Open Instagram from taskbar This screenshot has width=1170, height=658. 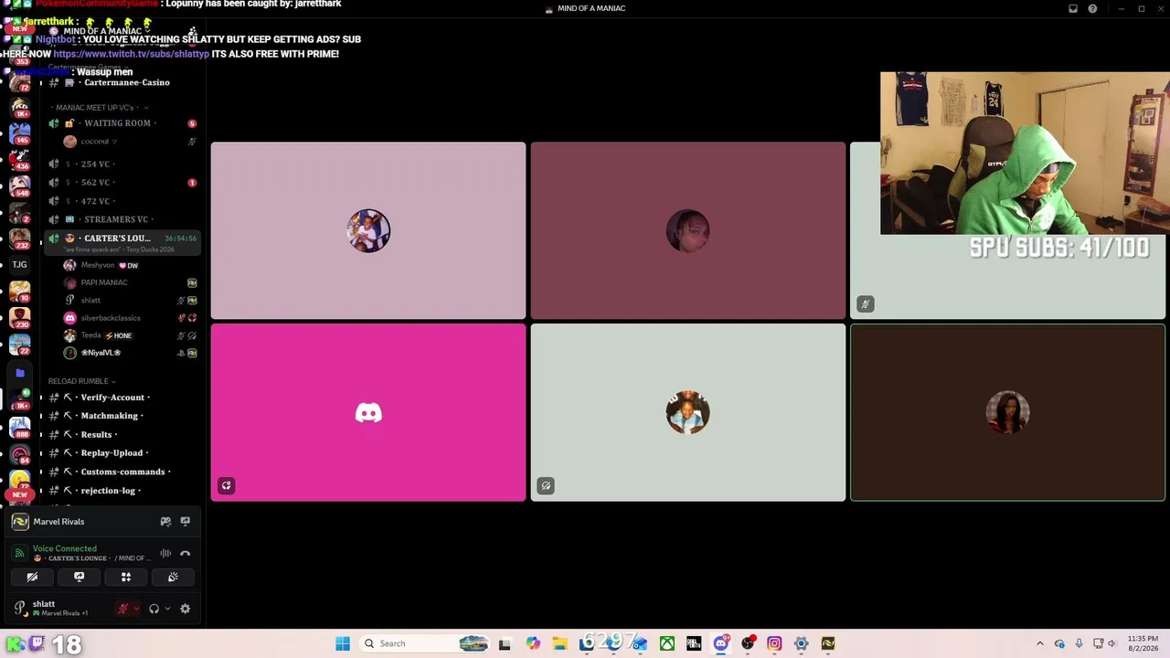coord(774,643)
